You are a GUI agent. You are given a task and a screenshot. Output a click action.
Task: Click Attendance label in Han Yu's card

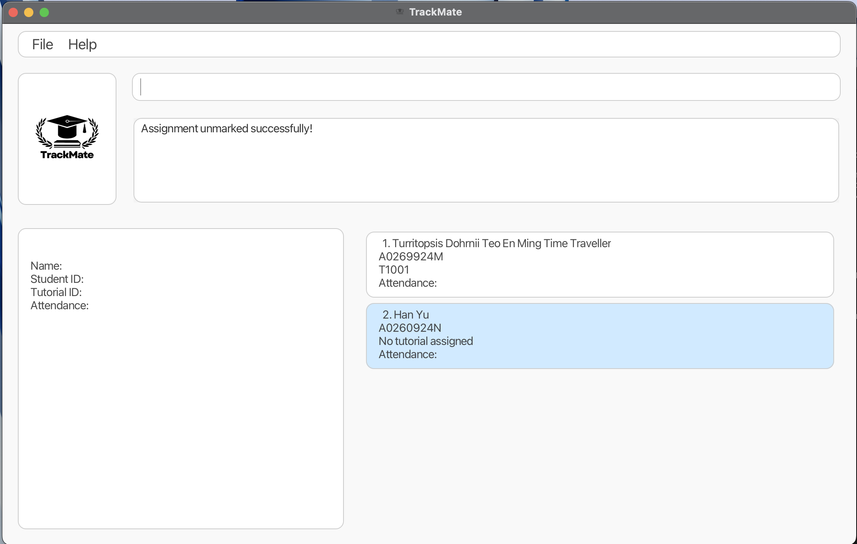tap(408, 354)
